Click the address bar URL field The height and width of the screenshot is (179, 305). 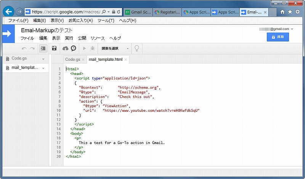66,12
